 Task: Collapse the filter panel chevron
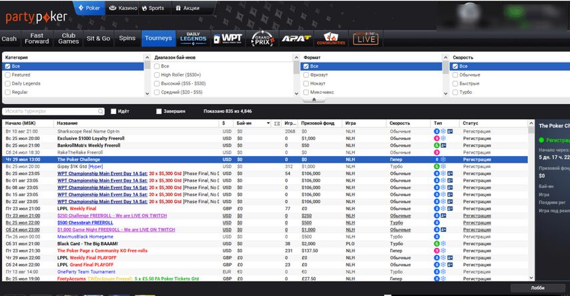point(314,100)
